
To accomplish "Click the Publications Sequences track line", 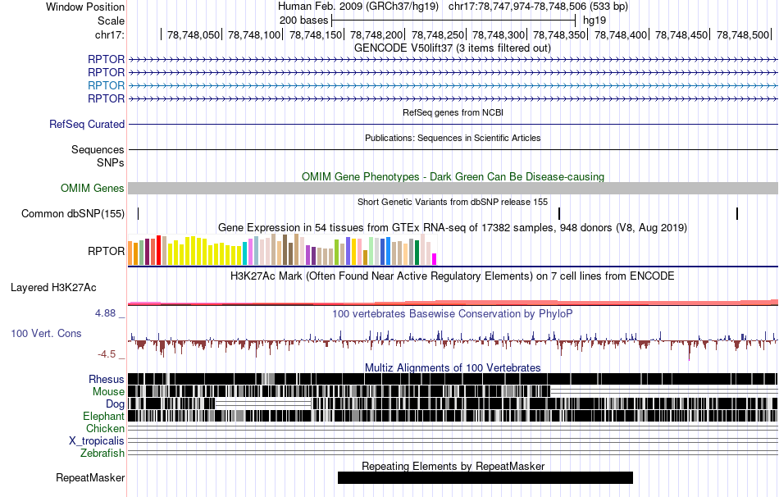I will (453, 149).
